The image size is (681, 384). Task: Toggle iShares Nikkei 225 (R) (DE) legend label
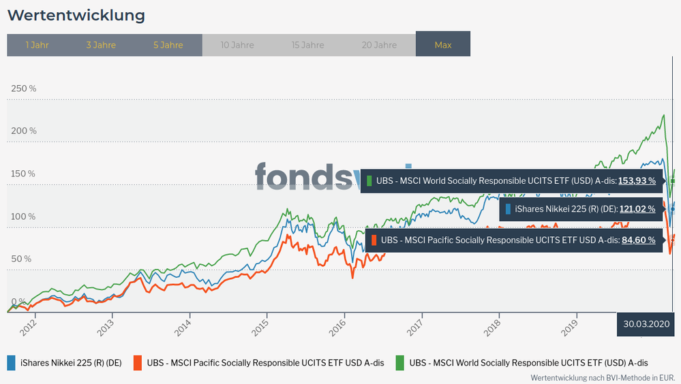coord(71,363)
